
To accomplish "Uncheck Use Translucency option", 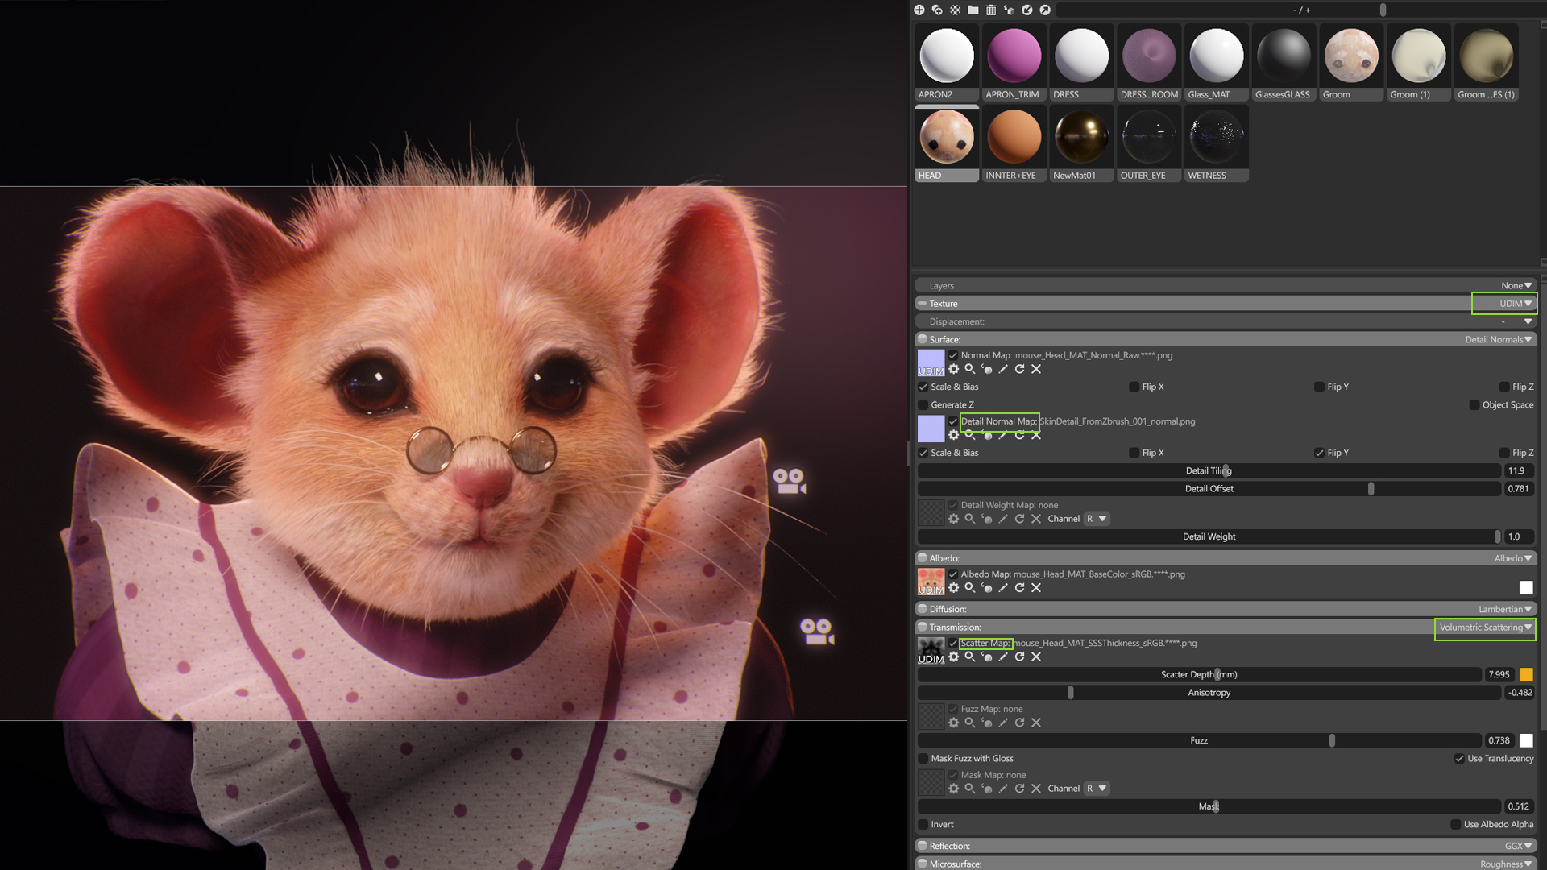I will (1459, 759).
